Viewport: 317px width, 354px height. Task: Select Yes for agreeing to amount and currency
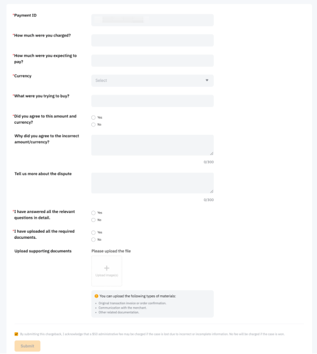point(93,118)
